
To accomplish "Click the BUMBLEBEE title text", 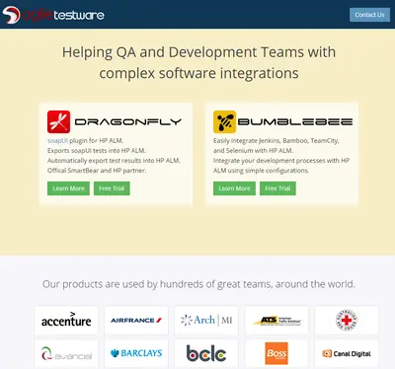I will click(295, 122).
